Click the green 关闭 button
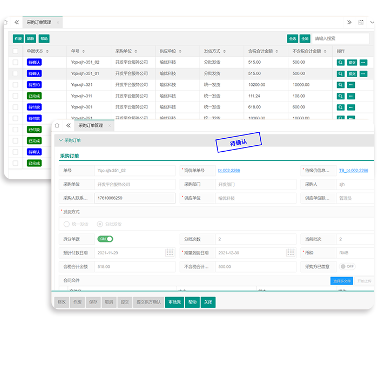 pyautogui.click(x=208, y=302)
